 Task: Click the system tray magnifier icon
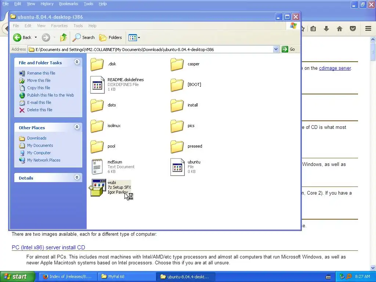(x=349, y=276)
